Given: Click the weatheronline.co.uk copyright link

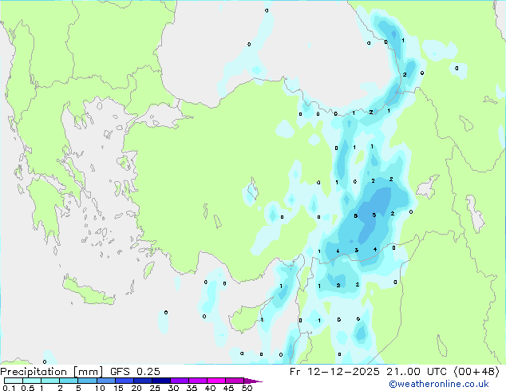Looking at the screenshot, I should (x=438, y=384).
